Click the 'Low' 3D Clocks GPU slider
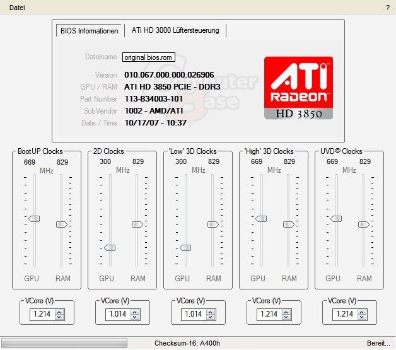396x350 pixels. tap(185, 248)
